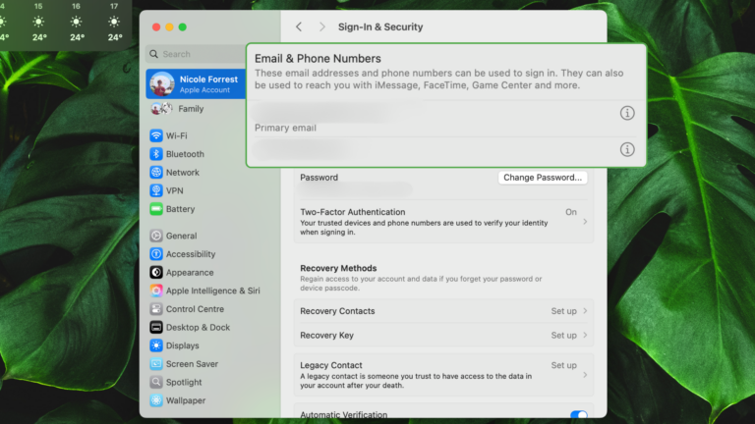755x424 pixels.
Task: Click the search magnifier icon
Action: [x=153, y=54]
